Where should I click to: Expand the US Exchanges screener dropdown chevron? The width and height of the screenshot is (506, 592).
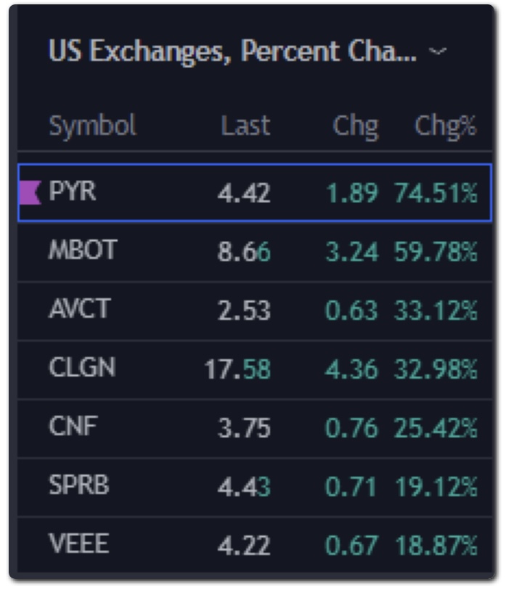pos(437,52)
